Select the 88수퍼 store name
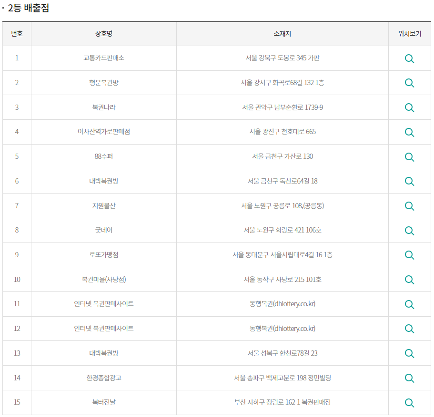This screenshot has width=434, height=417. pyautogui.click(x=104, y=156)
